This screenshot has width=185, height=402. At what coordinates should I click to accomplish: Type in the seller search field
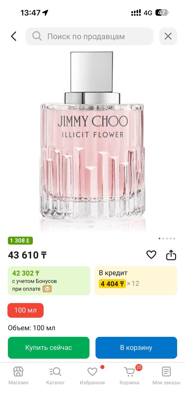(x=95, y=36)
